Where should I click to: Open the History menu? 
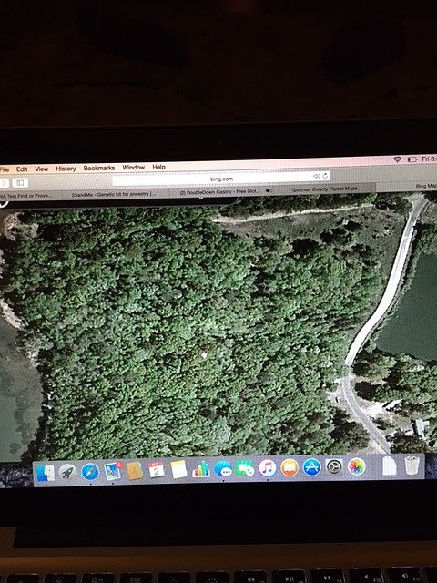click(66, 169)
